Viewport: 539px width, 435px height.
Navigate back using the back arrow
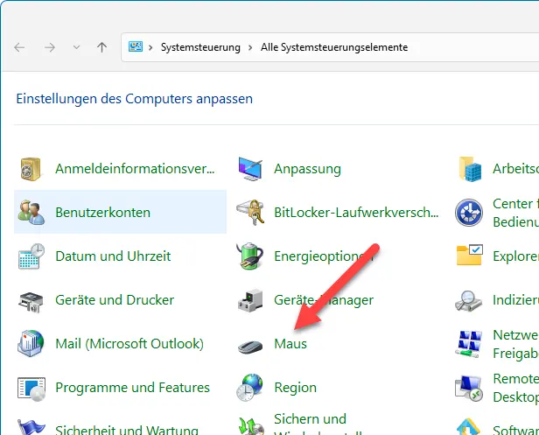20,47
